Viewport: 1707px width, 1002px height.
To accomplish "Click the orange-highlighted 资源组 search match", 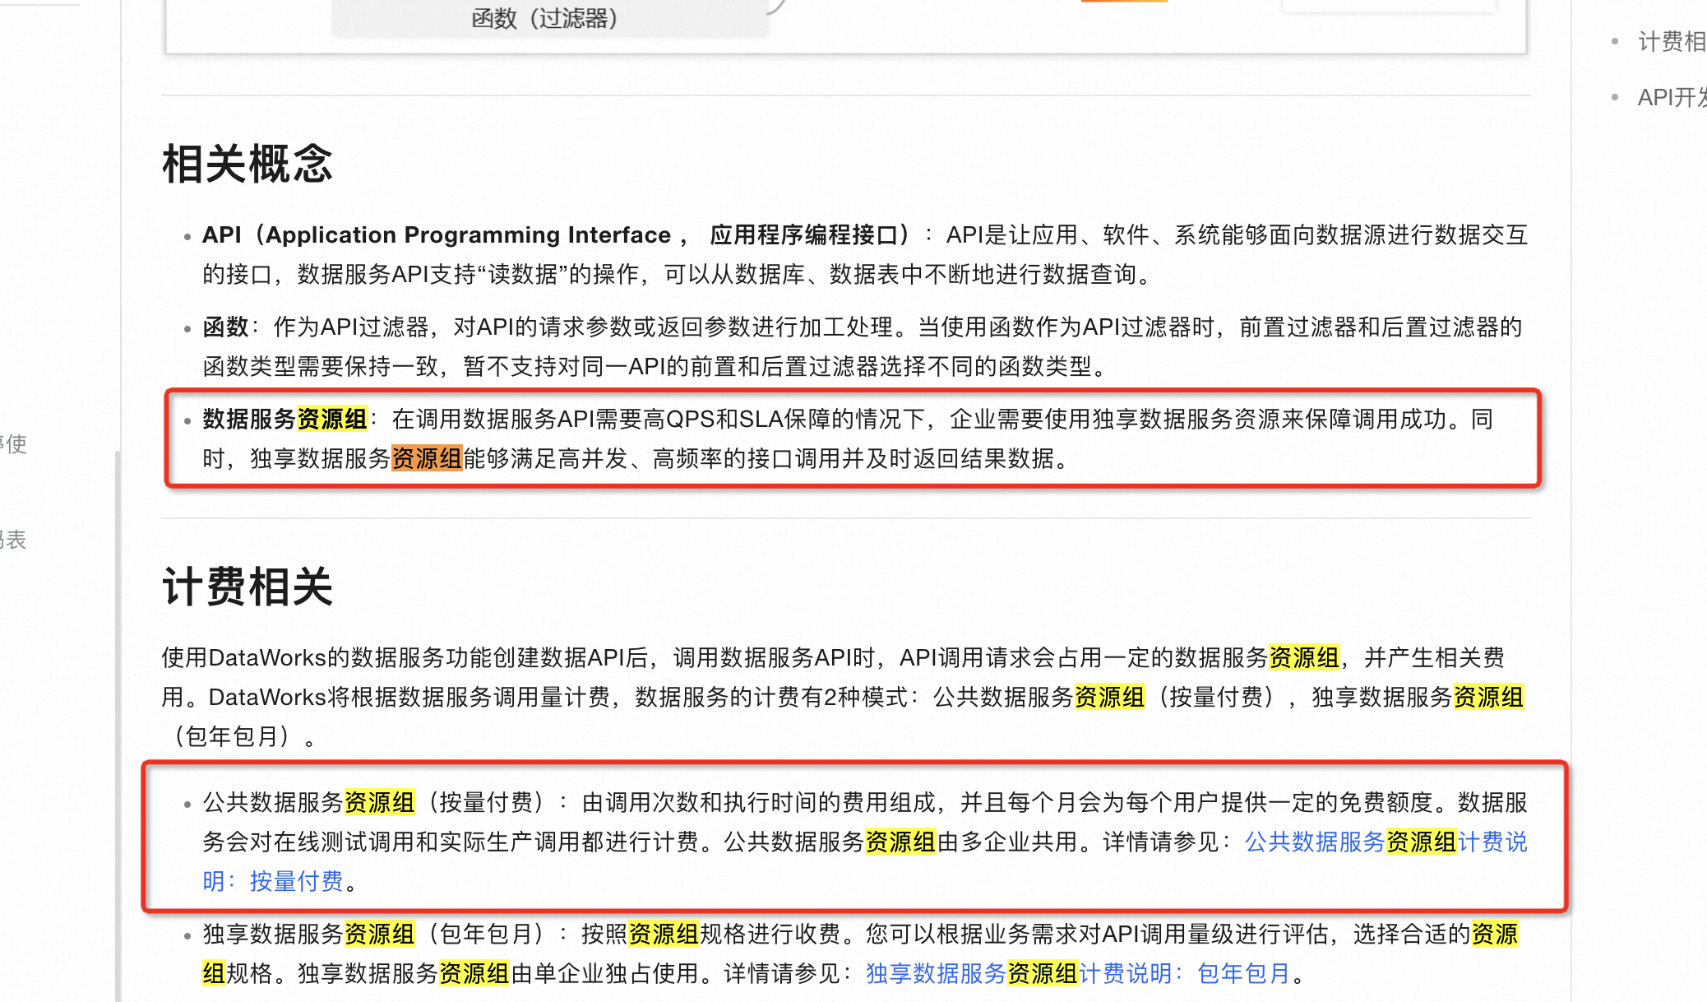I will click(x=427, y=458).
